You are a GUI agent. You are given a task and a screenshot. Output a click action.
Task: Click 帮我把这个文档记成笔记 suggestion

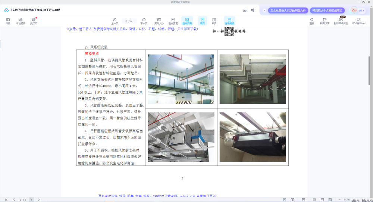tap(327, 10)
